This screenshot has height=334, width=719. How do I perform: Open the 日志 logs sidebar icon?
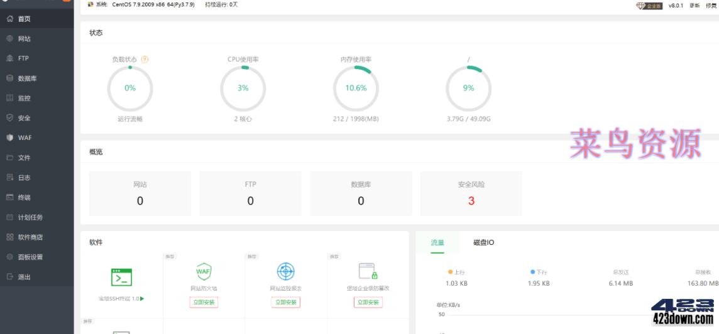[10, 178]
